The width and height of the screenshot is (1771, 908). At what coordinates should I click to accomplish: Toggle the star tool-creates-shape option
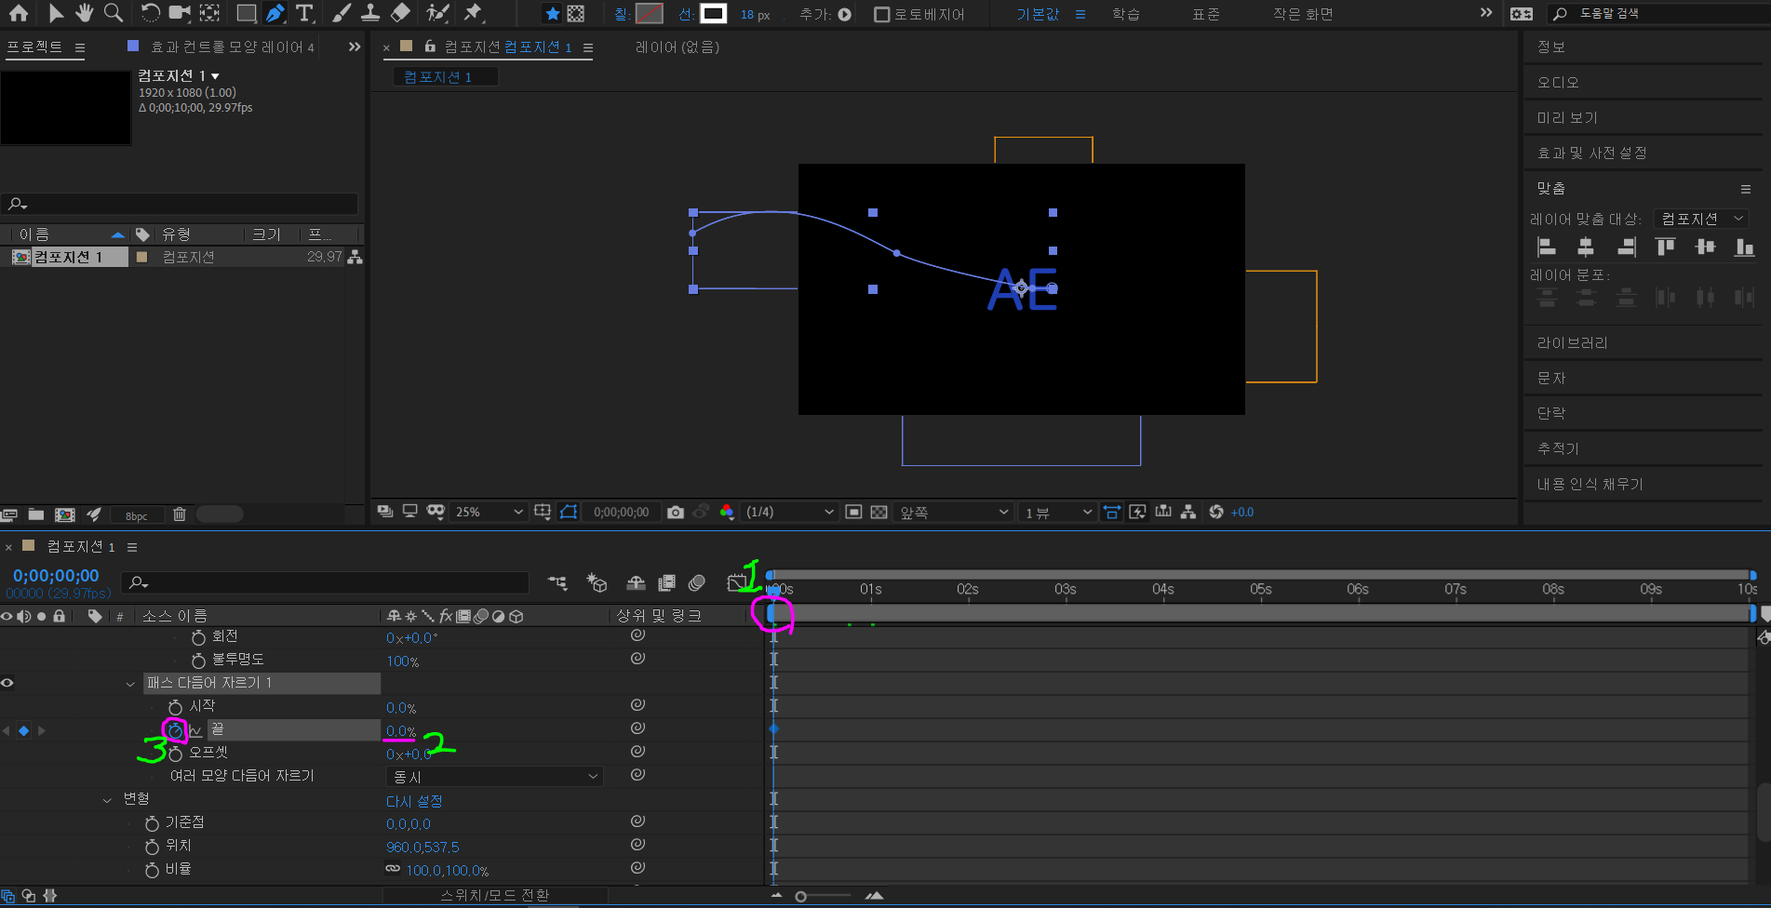pyautogui.click(x=553, y=14)
